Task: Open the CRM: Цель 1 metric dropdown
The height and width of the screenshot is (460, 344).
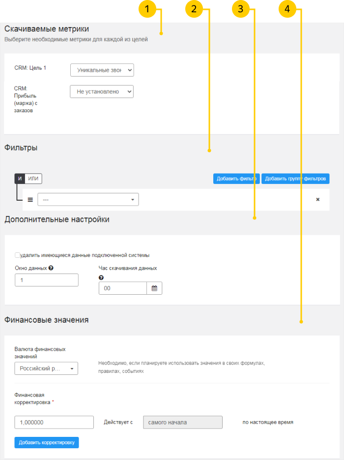Action: pyautogui.click(x=102, y=70)
